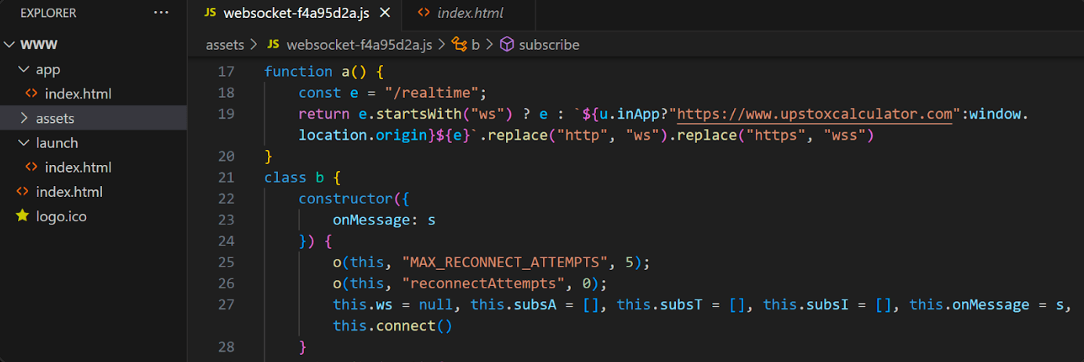Image resolution: width=1084 pixels, height=362 pixels.
Task: Open the upstoxcalculator.com URL link
Action: pyautogui.click(x=815, y=114)
